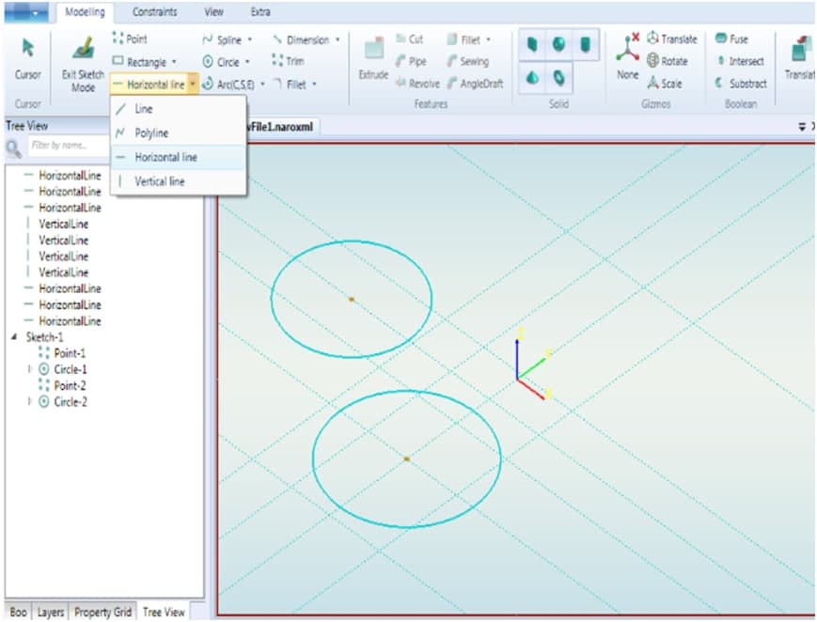Click the Trim sketch tool
The image size is (817, 622).
[x=288, y=62]
